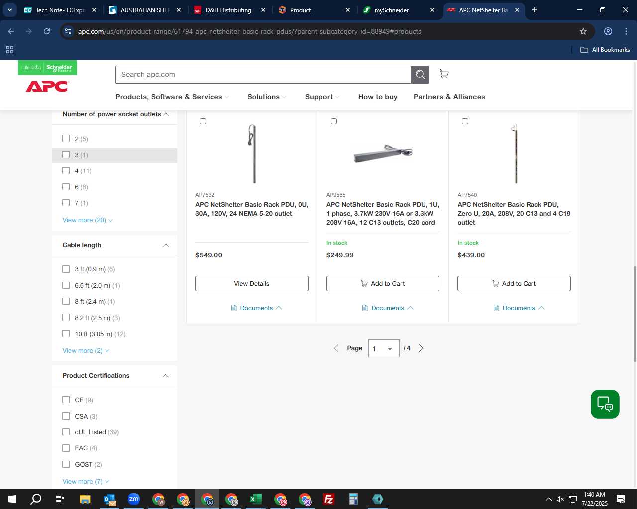Open Chrome three-dot menu
637x509 pixels.
coord(626,31)
